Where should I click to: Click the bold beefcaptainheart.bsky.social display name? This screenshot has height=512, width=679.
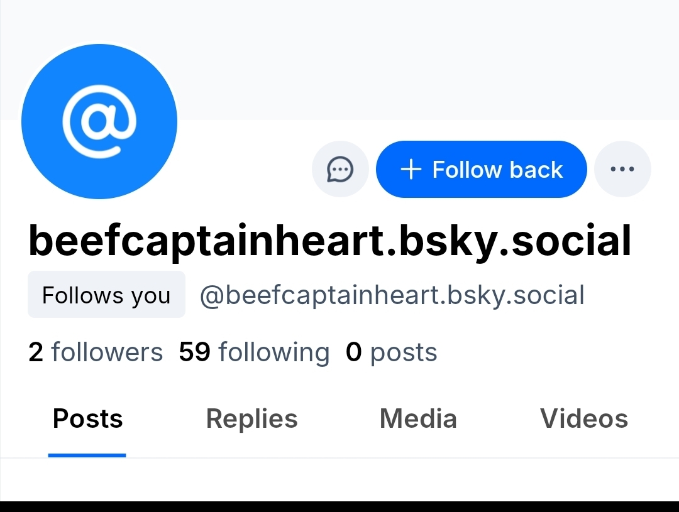pos(330,241)
